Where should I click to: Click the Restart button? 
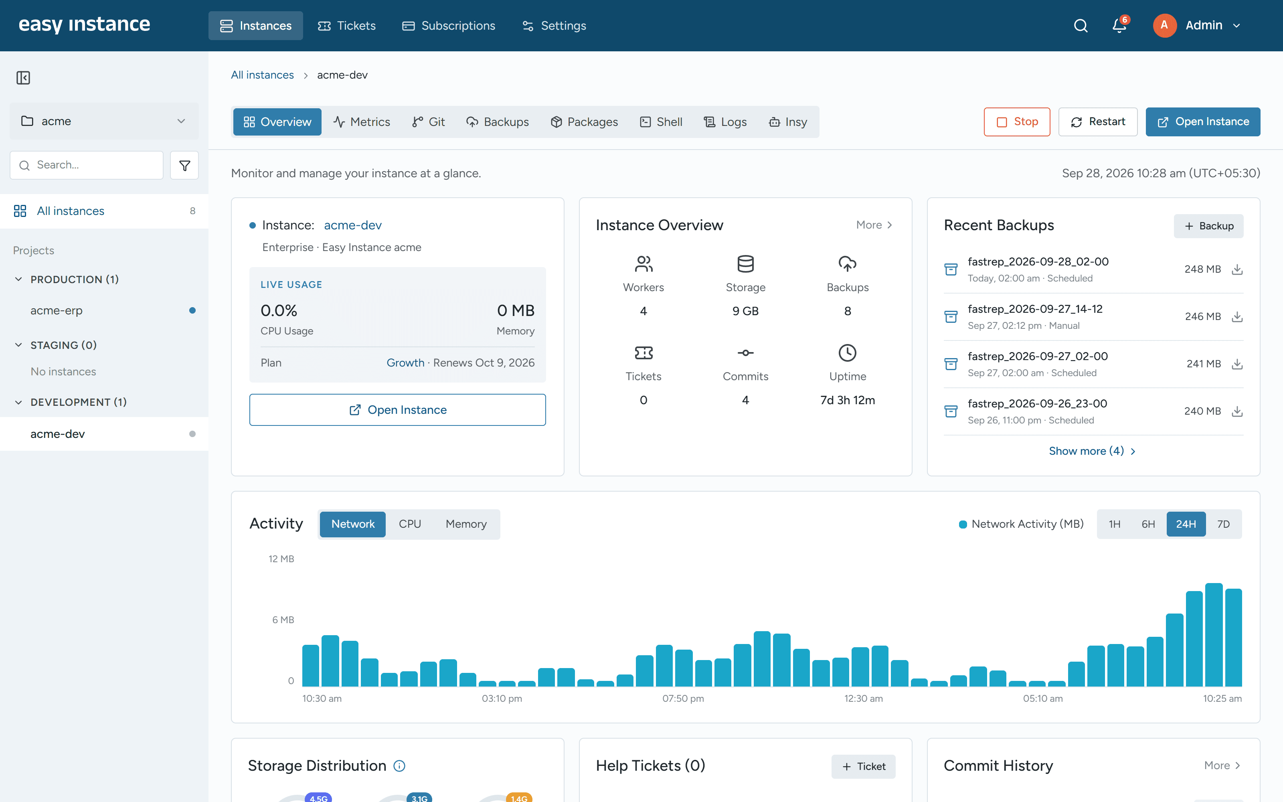click(x=1098, y=122)
